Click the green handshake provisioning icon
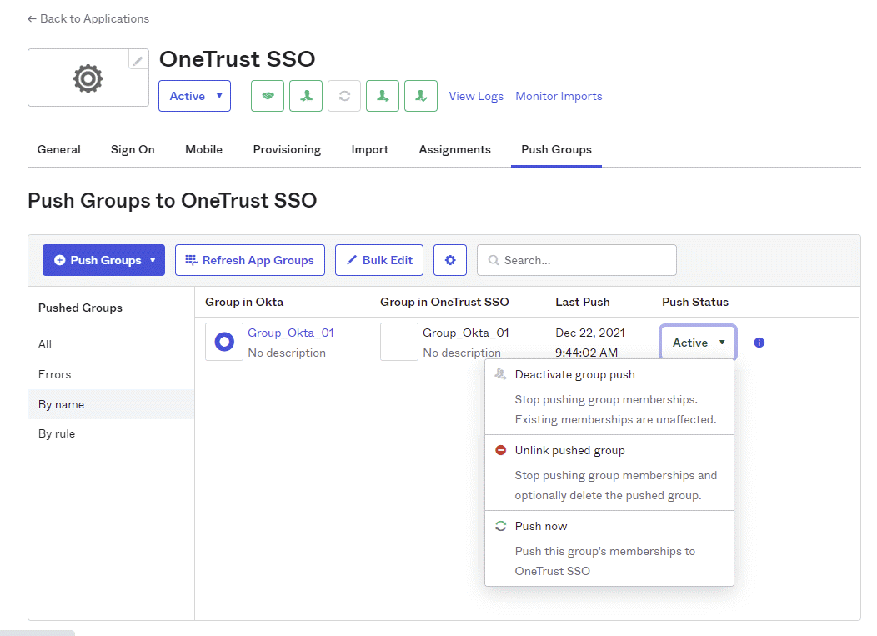This screenshot has height=636, width=877. coord(267,96)
